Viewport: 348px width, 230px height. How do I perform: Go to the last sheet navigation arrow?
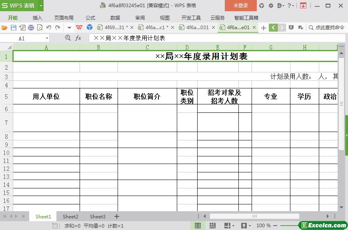tap(24, 216)
